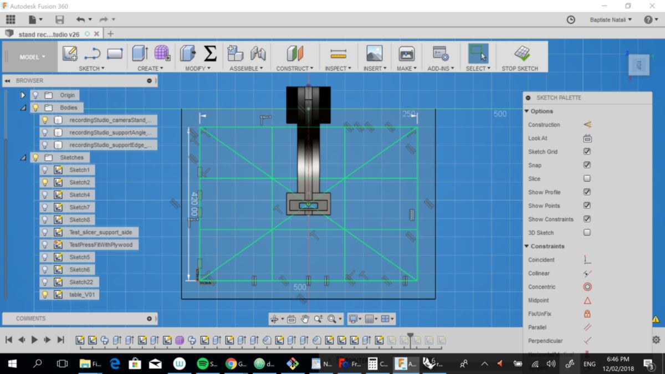Open the zoom options dropdown in navigation bar

point(335,319)
